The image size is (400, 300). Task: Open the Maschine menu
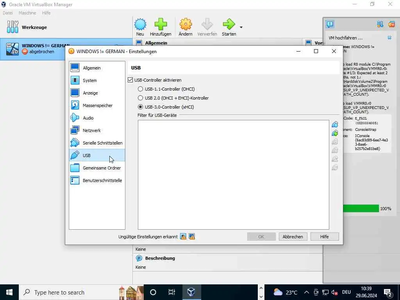point(27,13)
